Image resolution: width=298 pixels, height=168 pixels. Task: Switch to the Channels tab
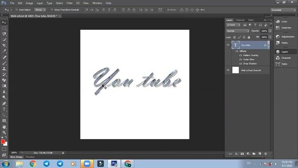coord(240,20)
